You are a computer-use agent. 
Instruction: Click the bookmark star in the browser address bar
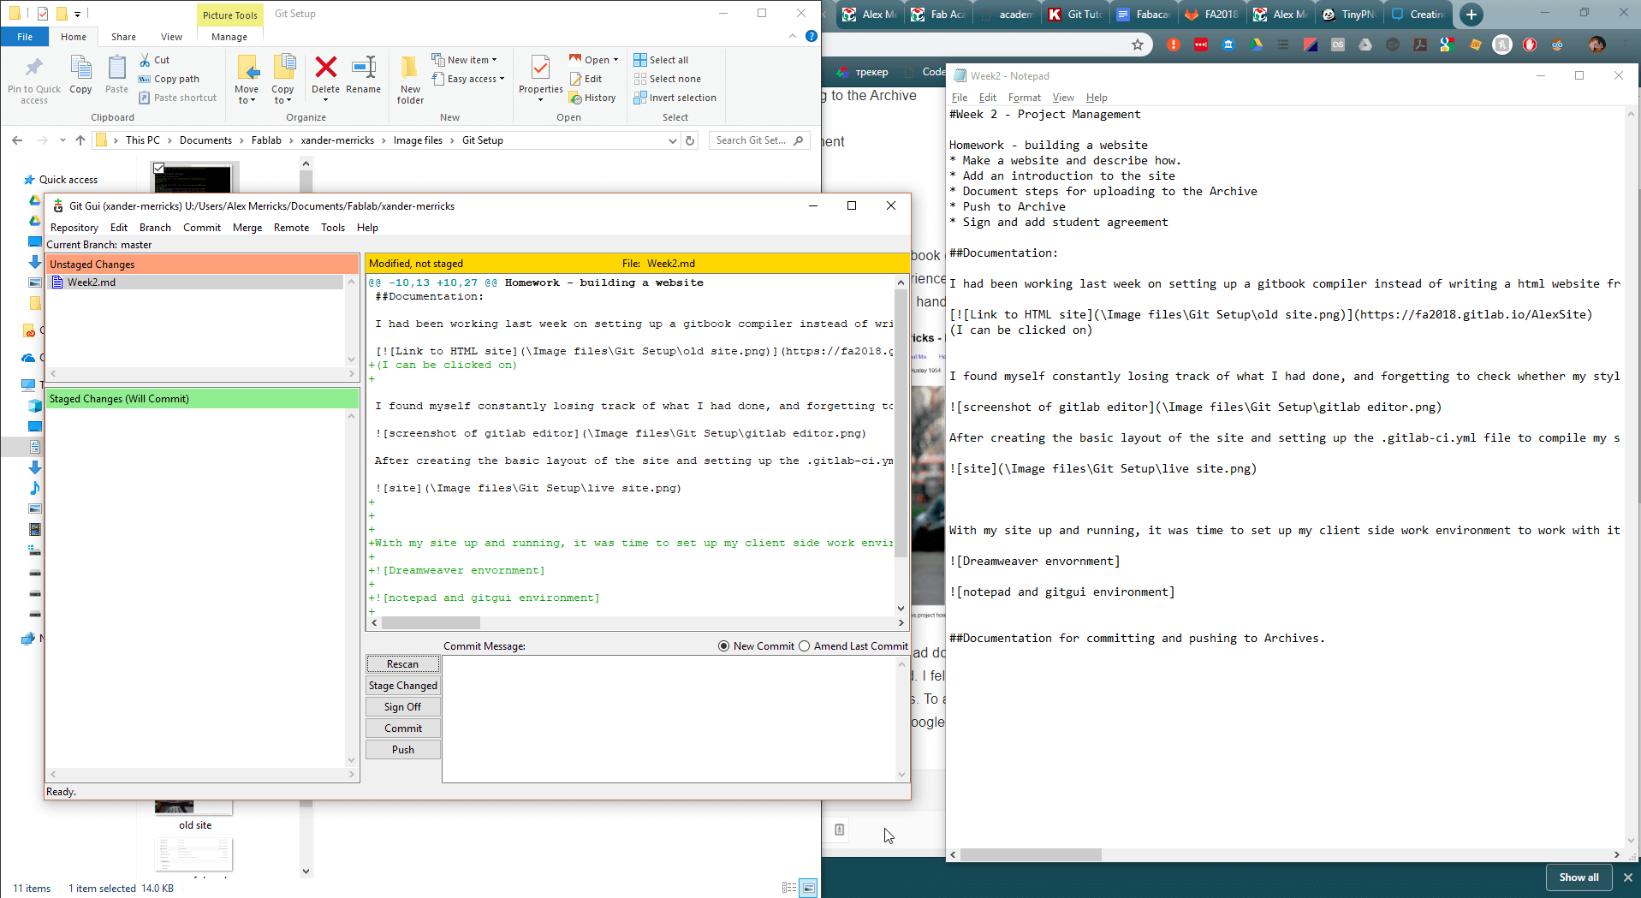[x=1138, y=45]
